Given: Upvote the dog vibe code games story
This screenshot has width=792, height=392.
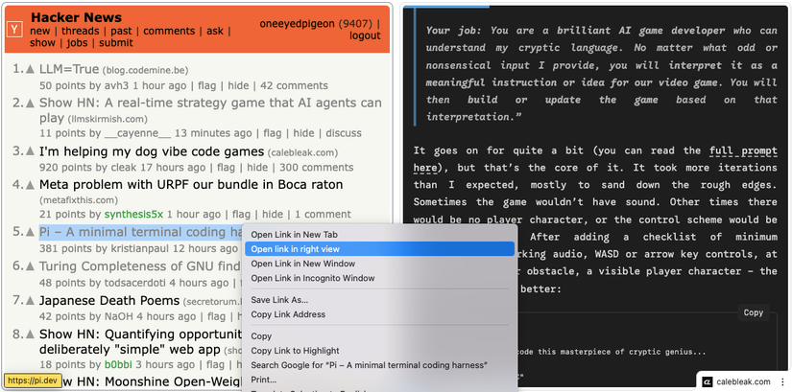Looking at the screenshot, I should pos(31,151).
